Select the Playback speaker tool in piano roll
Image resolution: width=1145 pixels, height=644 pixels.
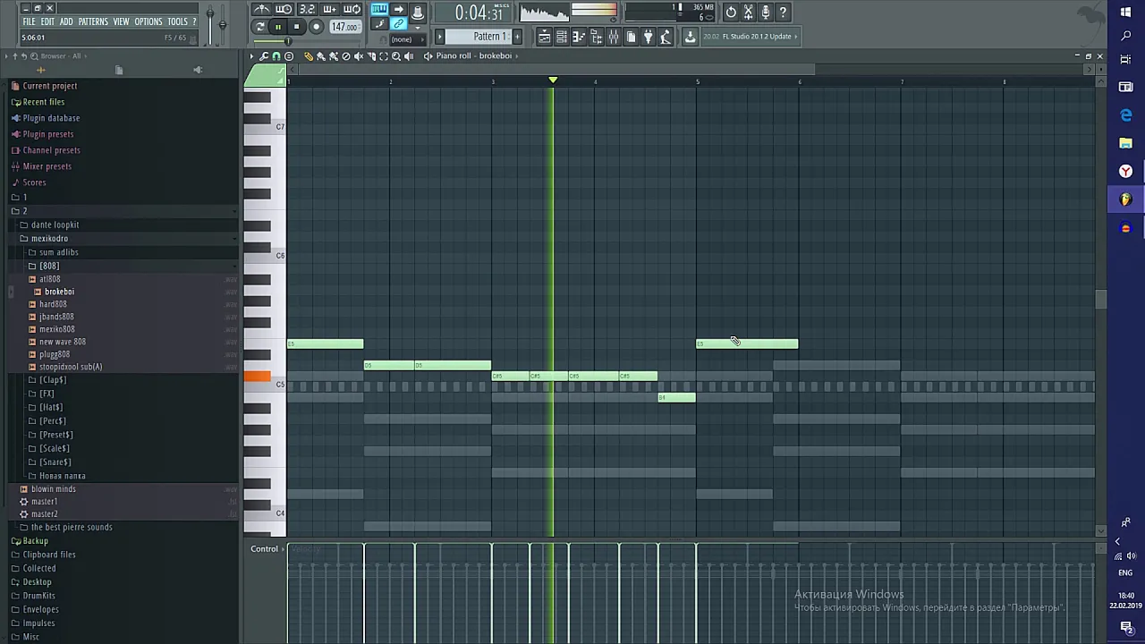[x=409, y=55]
